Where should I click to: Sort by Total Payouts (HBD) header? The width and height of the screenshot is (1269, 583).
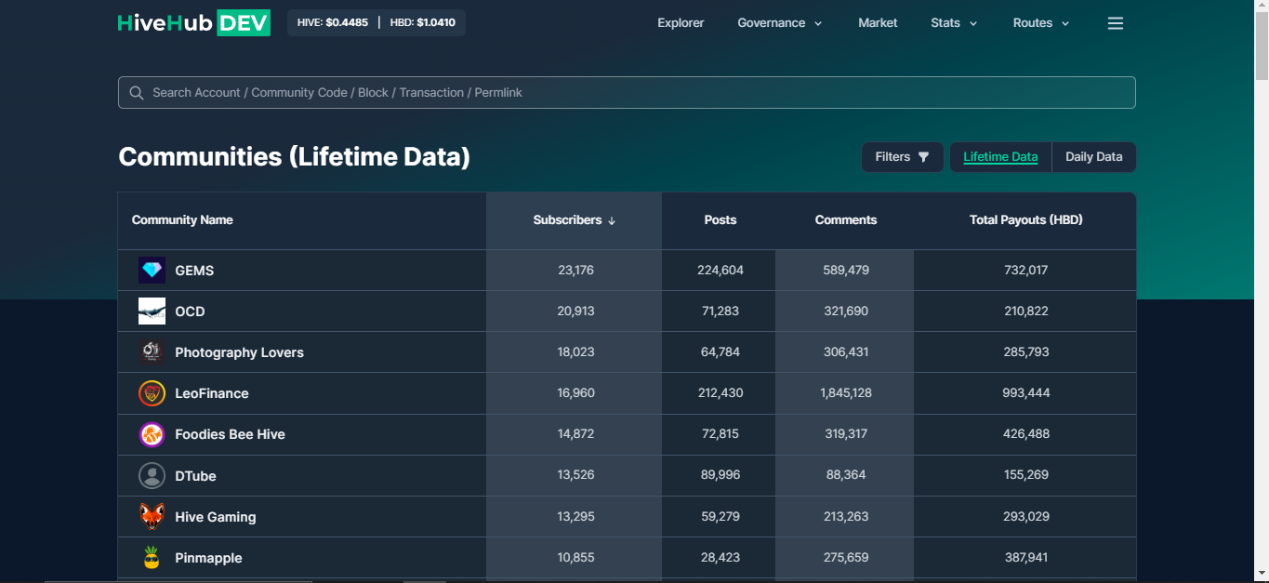coord(1025,220)
